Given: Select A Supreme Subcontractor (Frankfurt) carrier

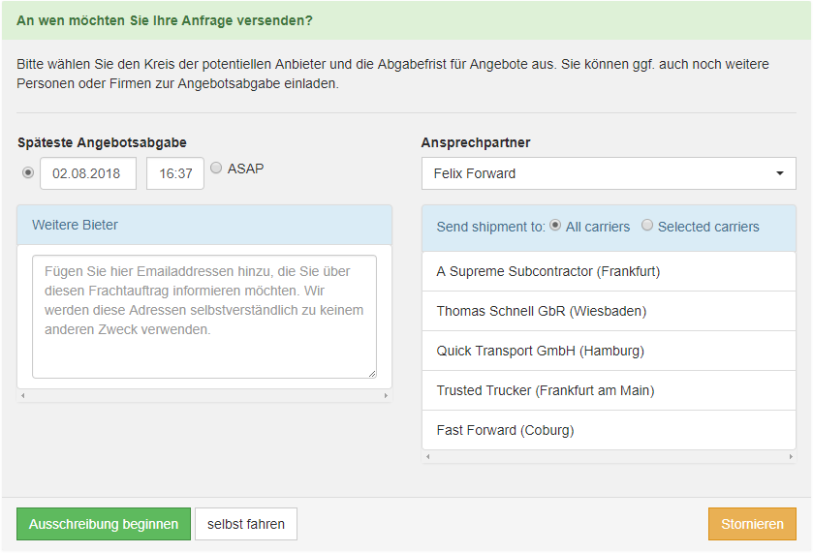Looking at the screenshot, I should pyautogui.click(x=609, y=271).
